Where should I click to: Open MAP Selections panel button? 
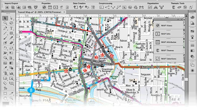pyautogui.click(x=168, y=59)
